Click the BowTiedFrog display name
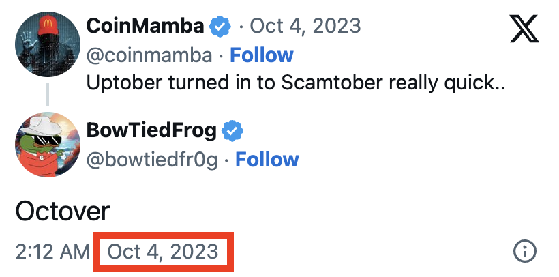Screen dimensions: 559x277 (152, 130)
